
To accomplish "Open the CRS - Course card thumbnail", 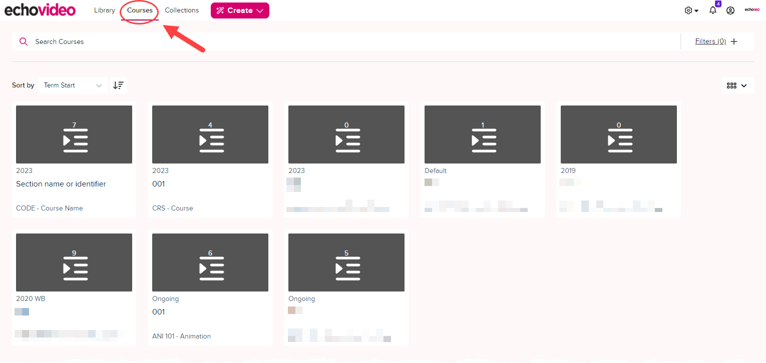I will coord(210,134).
